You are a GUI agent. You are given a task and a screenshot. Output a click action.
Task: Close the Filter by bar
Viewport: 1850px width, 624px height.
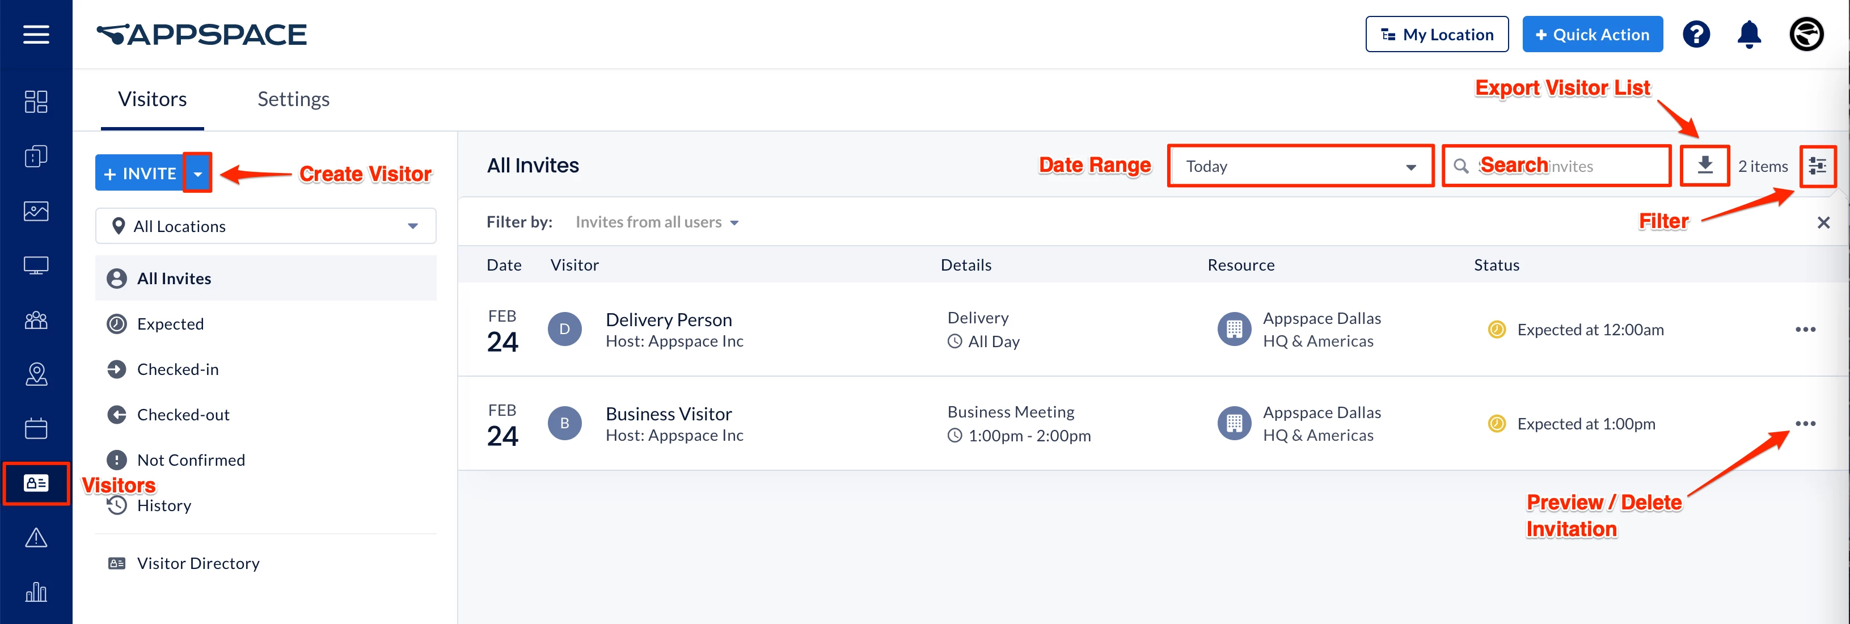point(1823,222)
